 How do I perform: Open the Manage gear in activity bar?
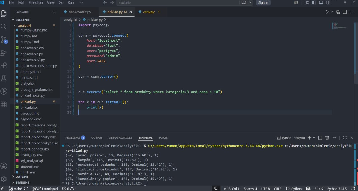tap(4, 179)
